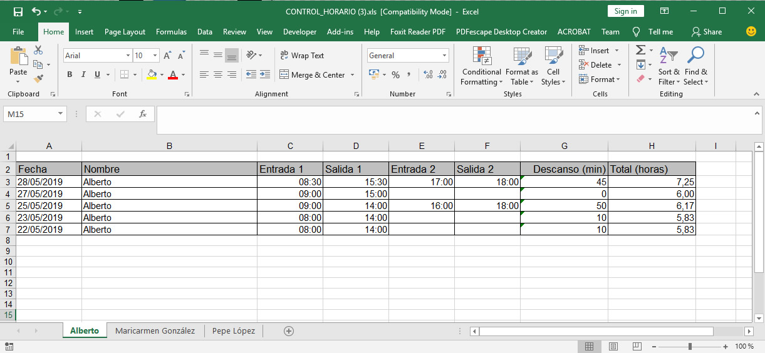This screenshot has width=765, height=353.
Task: Click the Align Right icon
Action: [231, 74]
